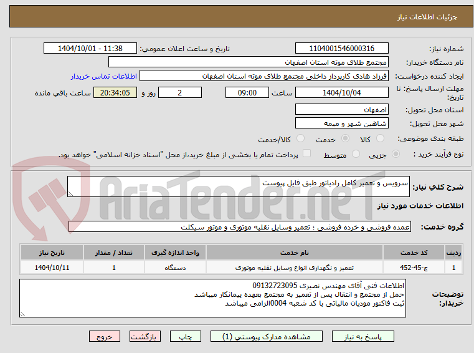
Task: Click the طبقه بندی موضوعی label
Action: tap(430, 138)
